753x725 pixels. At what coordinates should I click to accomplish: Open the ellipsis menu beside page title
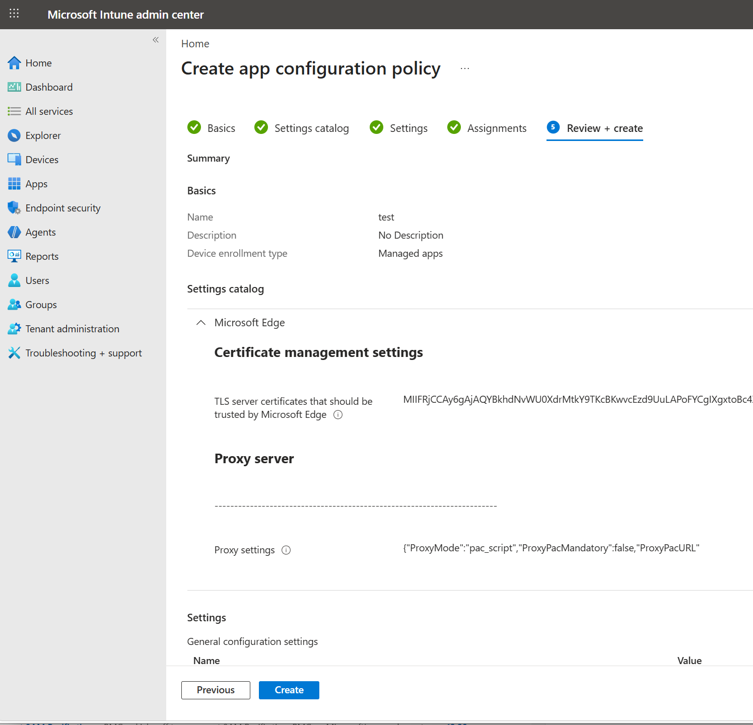tap(465, 68)
